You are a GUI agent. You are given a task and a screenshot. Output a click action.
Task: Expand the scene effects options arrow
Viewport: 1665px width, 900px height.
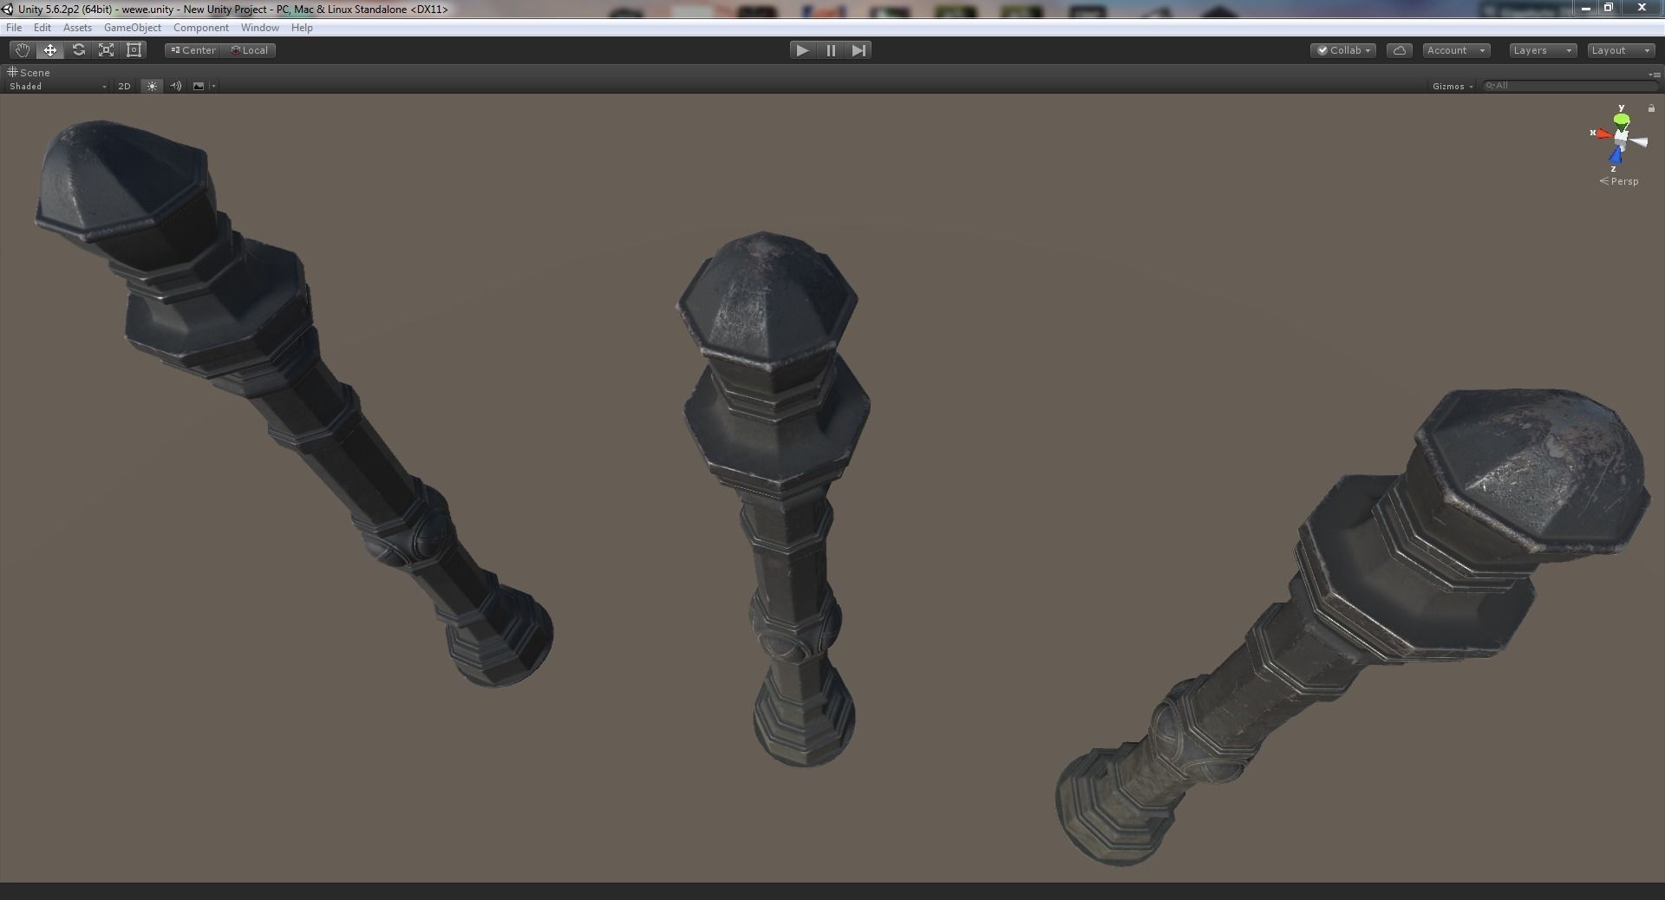[x=213, y=86]
